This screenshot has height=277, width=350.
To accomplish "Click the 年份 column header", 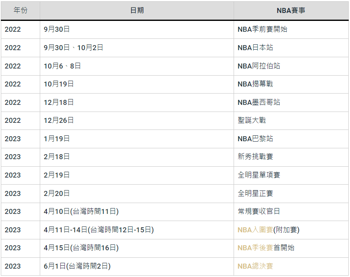I will (x=20, y=10).
